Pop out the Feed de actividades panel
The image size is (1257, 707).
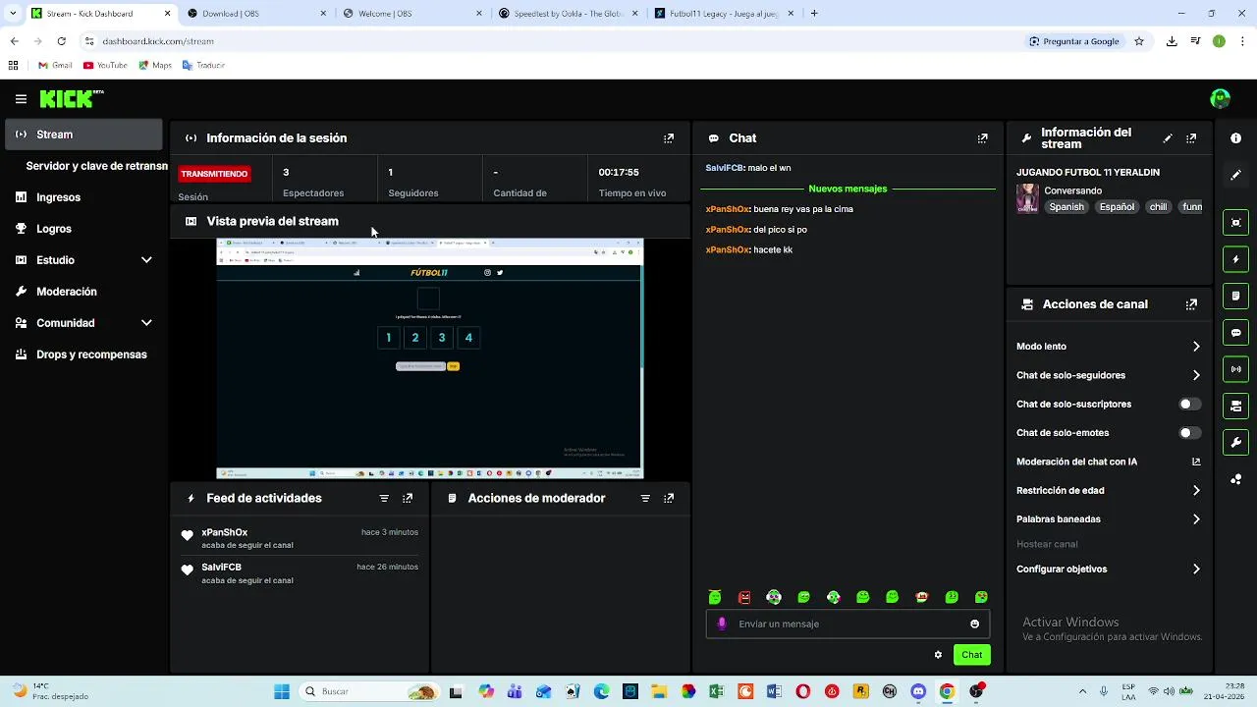408,498
